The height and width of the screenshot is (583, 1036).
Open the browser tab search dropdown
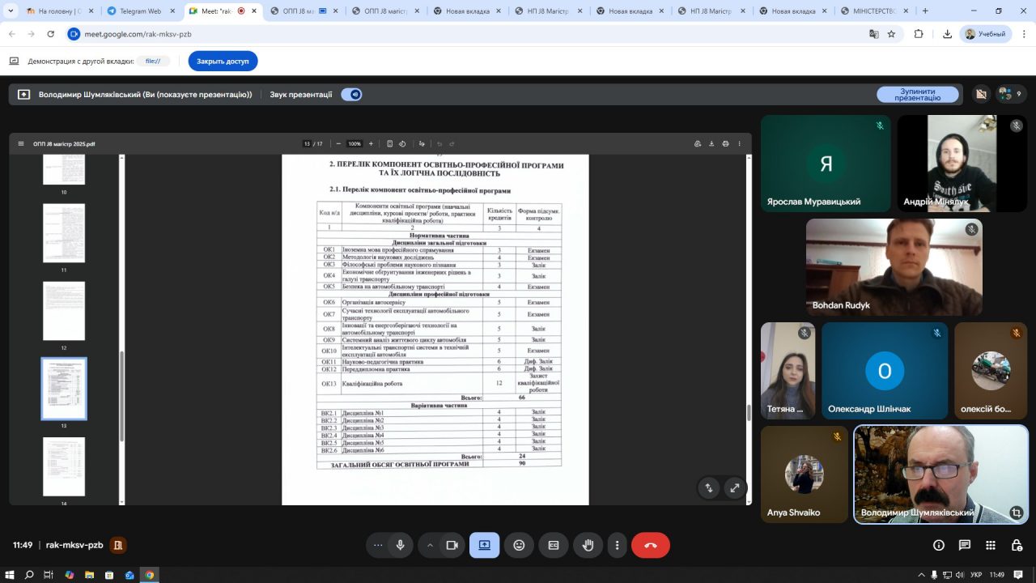(11, 11)
